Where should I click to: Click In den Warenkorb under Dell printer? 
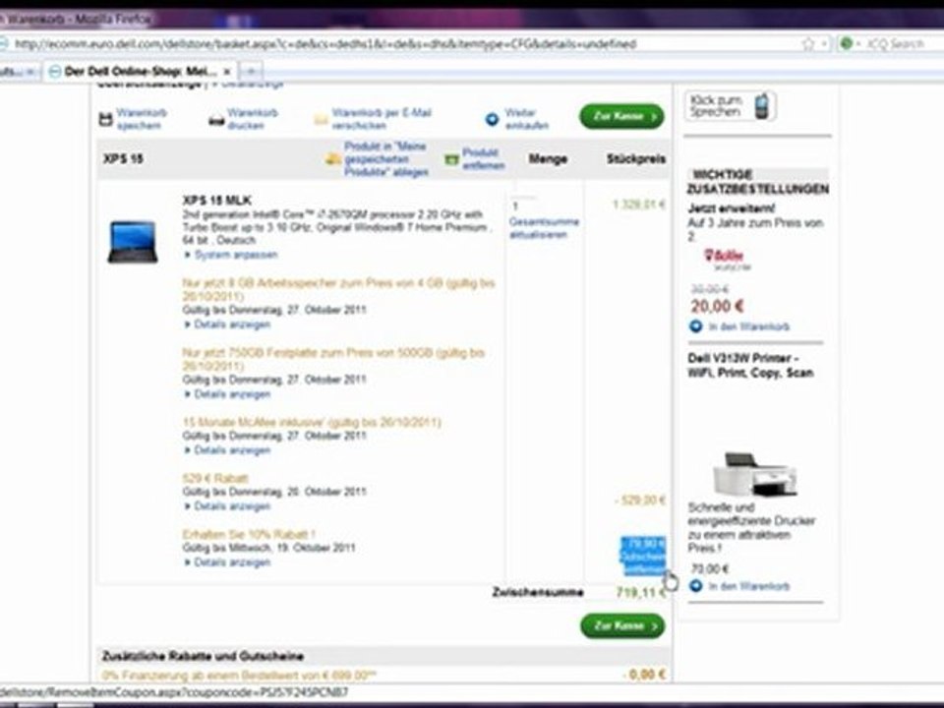[749, 586]
